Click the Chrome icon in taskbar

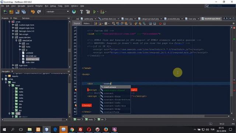tap(72, 130)
